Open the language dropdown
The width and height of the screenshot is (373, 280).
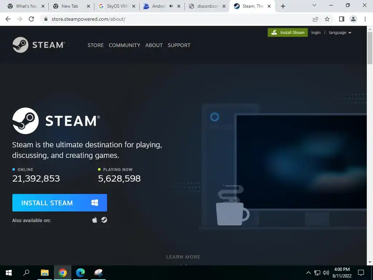coord(340,32)
